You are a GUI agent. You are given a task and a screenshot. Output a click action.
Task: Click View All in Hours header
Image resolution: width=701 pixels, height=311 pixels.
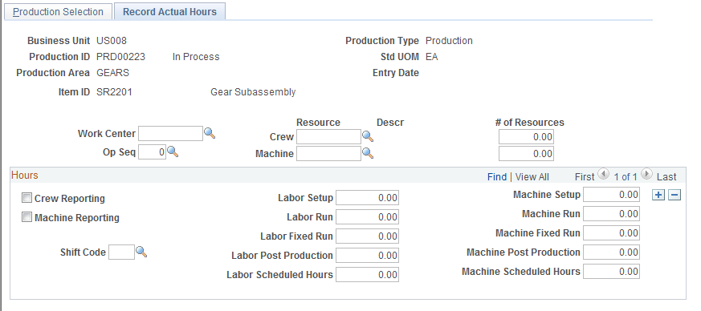point(532,176)
